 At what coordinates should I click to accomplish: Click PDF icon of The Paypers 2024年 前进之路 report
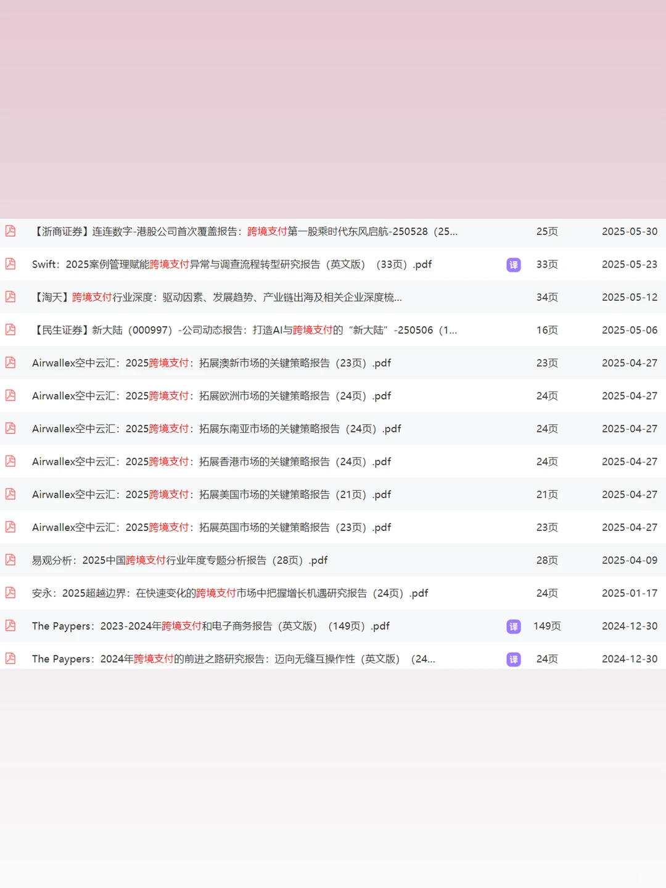pyautogui.click(x=10, y=659)
